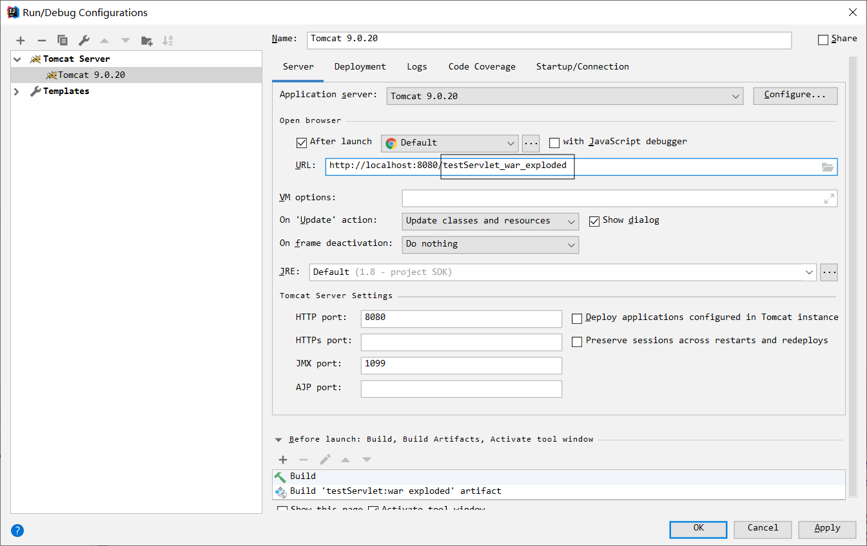Open On frame deactivation dropdown
The height and width of the screenshot is (546, 867).
point(490,245)
